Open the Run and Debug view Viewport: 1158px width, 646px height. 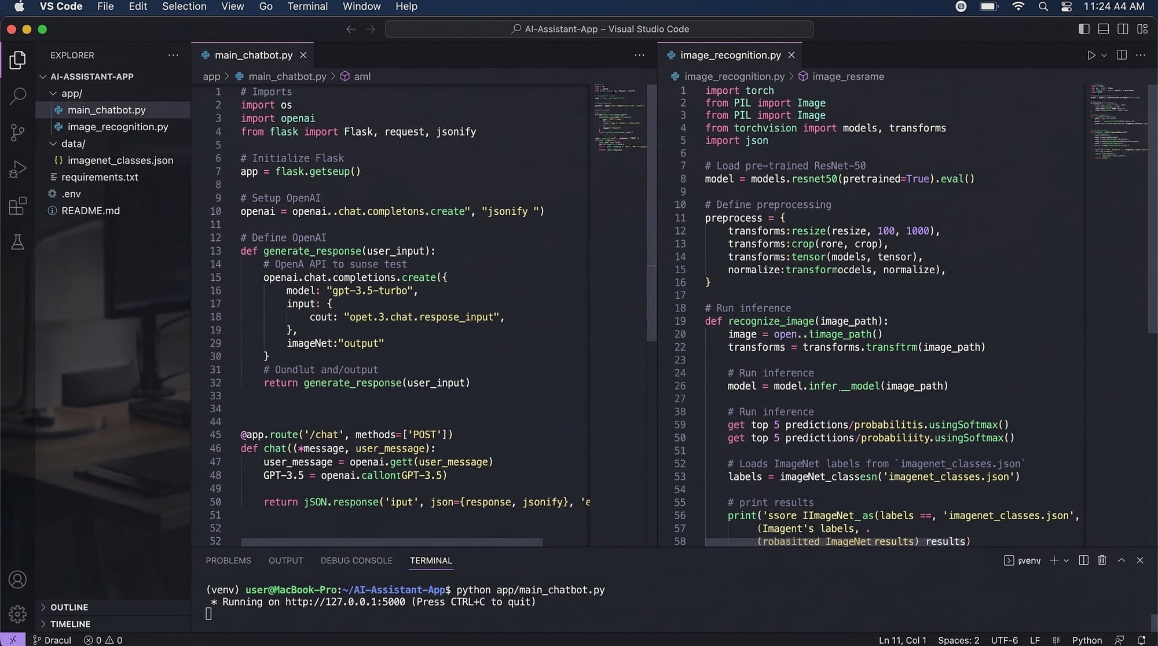point(17,169)
